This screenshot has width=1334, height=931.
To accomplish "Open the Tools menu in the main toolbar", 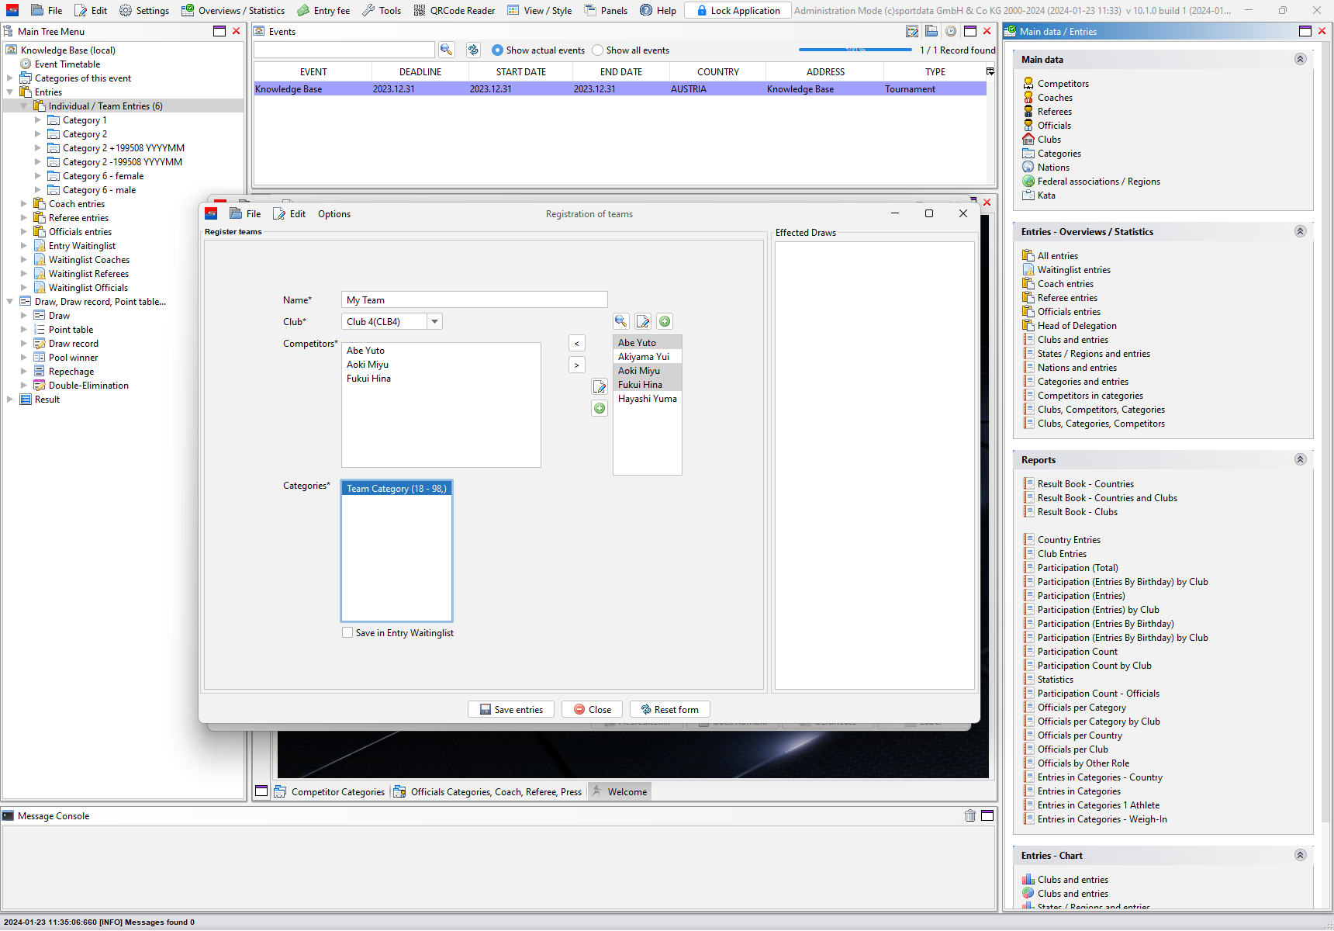I will 382,10.
